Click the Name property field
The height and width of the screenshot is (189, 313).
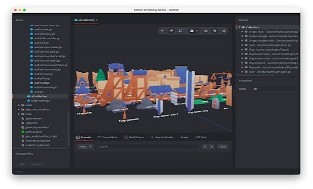(x=274, y=89)
